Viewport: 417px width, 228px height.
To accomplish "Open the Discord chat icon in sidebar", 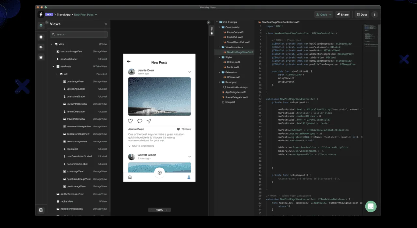I will [41, 210].
